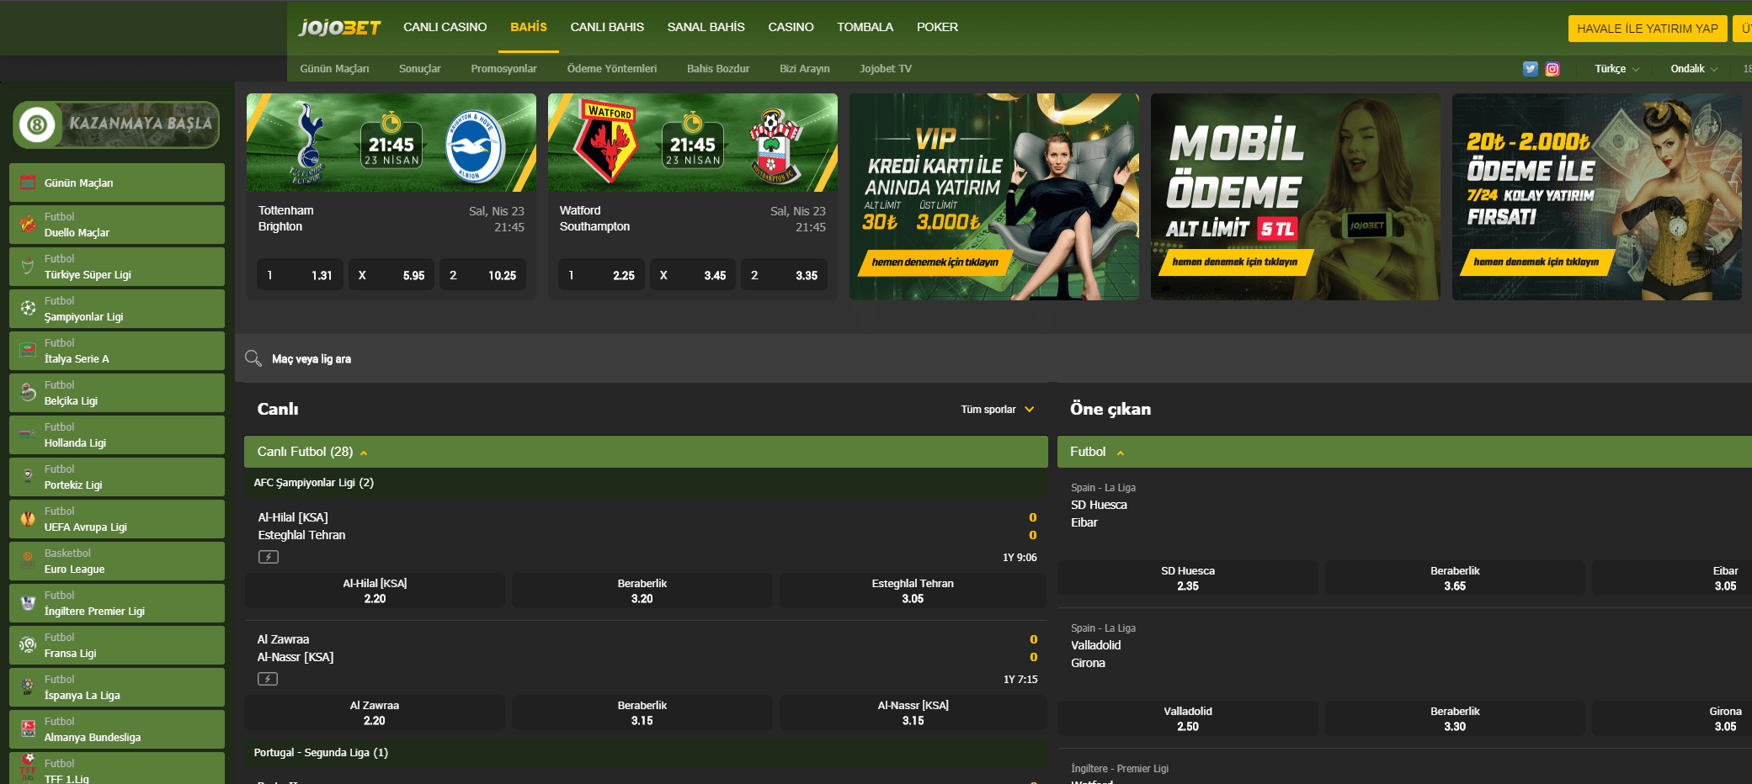Open the Jojobet logo home link
This screenshot has width=1752, height=784.
coord(339,28)
